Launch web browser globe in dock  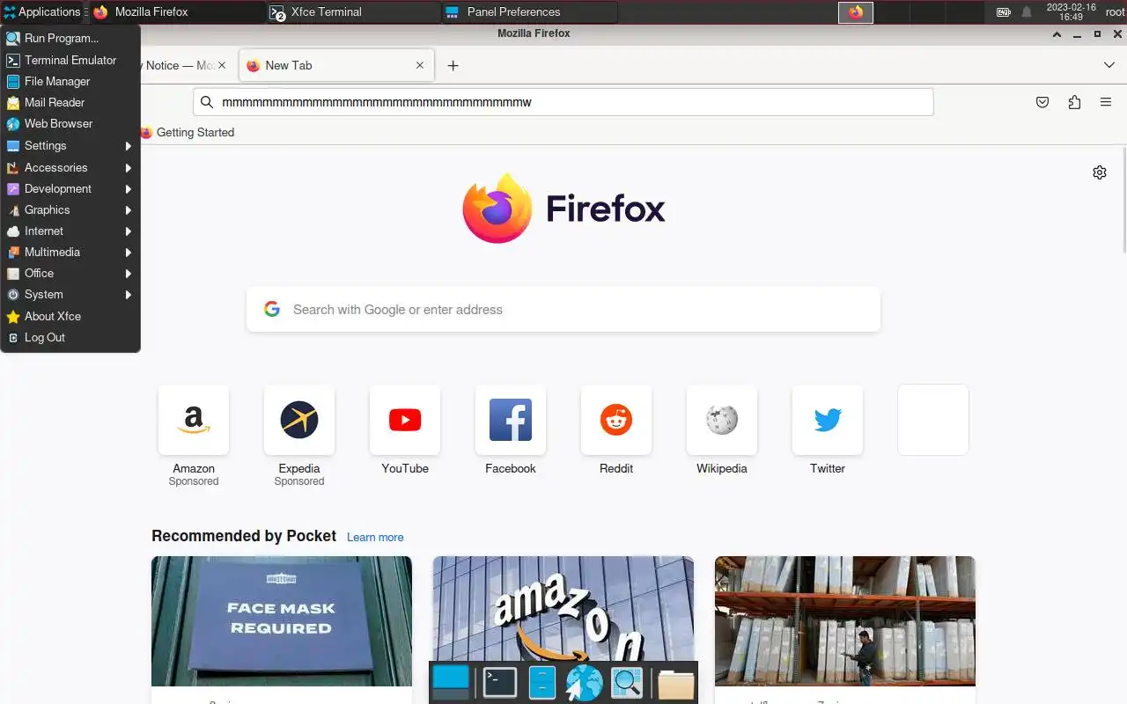pyautogui.click(x=584, y=683)
